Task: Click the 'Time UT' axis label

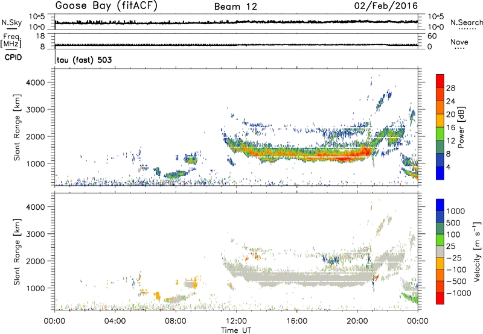Action: tap(236, 330)
